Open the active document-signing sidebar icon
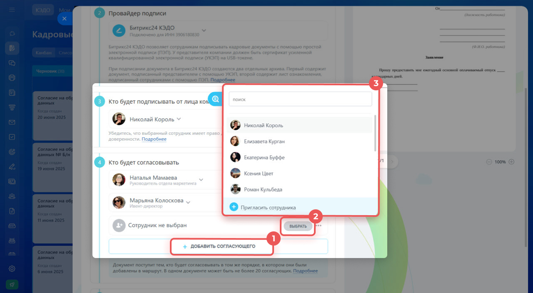The image size is (533, 293). click(12, 48)
